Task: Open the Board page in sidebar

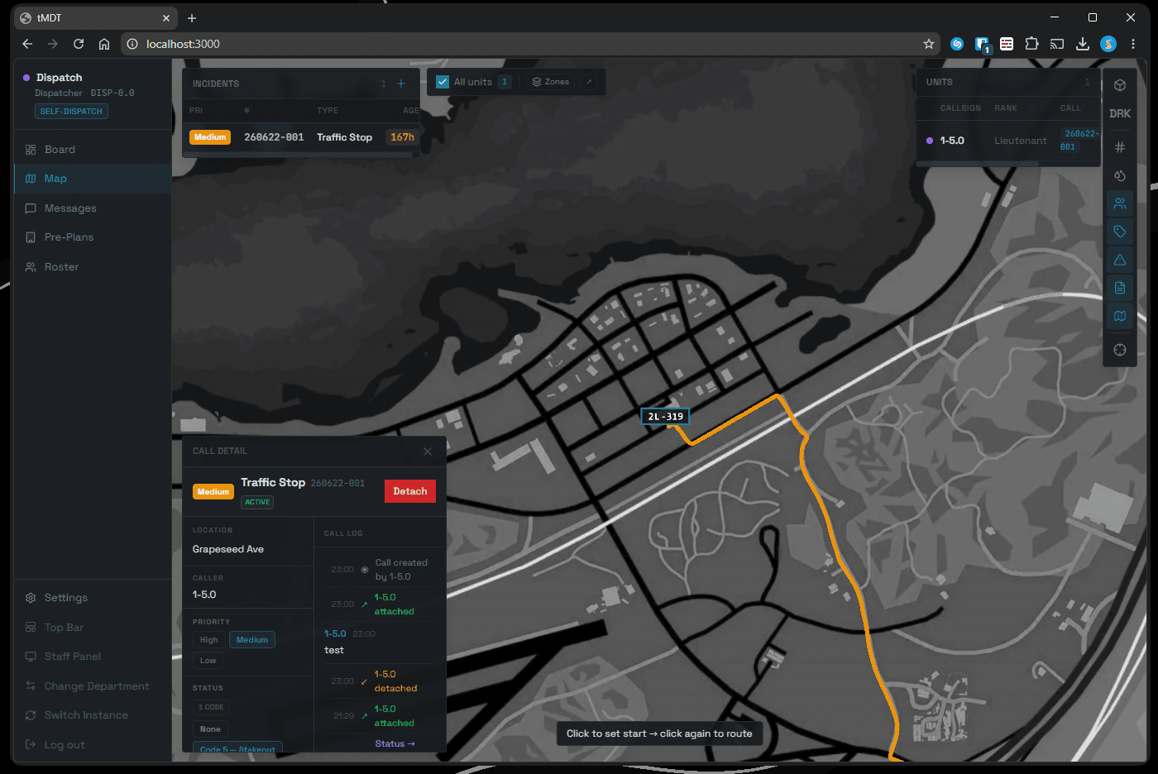Action: pyautogui.click(x=93, y=150)
